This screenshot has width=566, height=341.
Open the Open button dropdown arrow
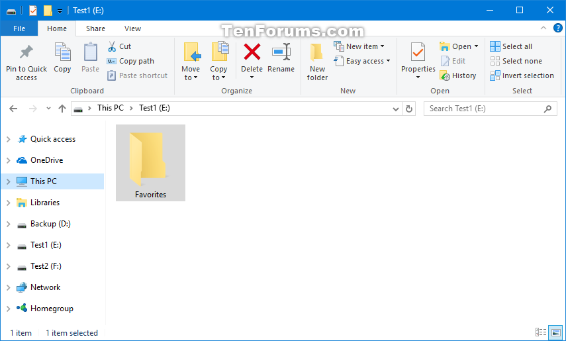click(476, 46)
